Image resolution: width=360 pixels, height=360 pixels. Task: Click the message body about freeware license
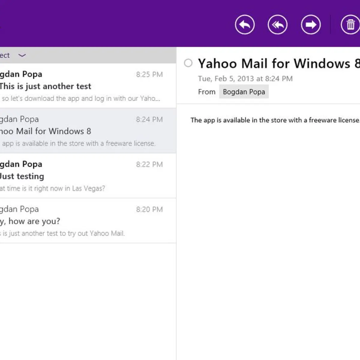[x=275, y=120]
